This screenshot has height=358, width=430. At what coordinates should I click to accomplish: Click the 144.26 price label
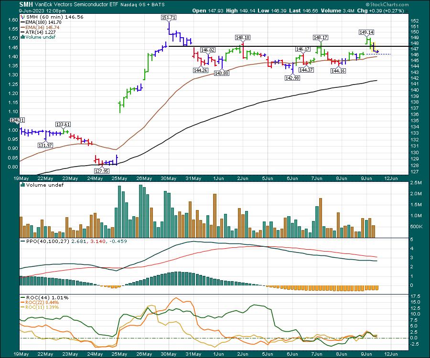click(201, 70)
